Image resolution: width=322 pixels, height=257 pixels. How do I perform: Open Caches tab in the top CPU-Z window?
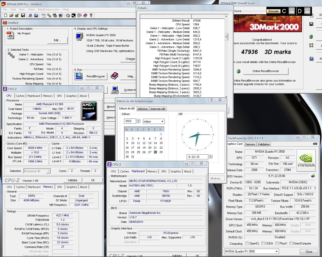(x=20, y=96)
